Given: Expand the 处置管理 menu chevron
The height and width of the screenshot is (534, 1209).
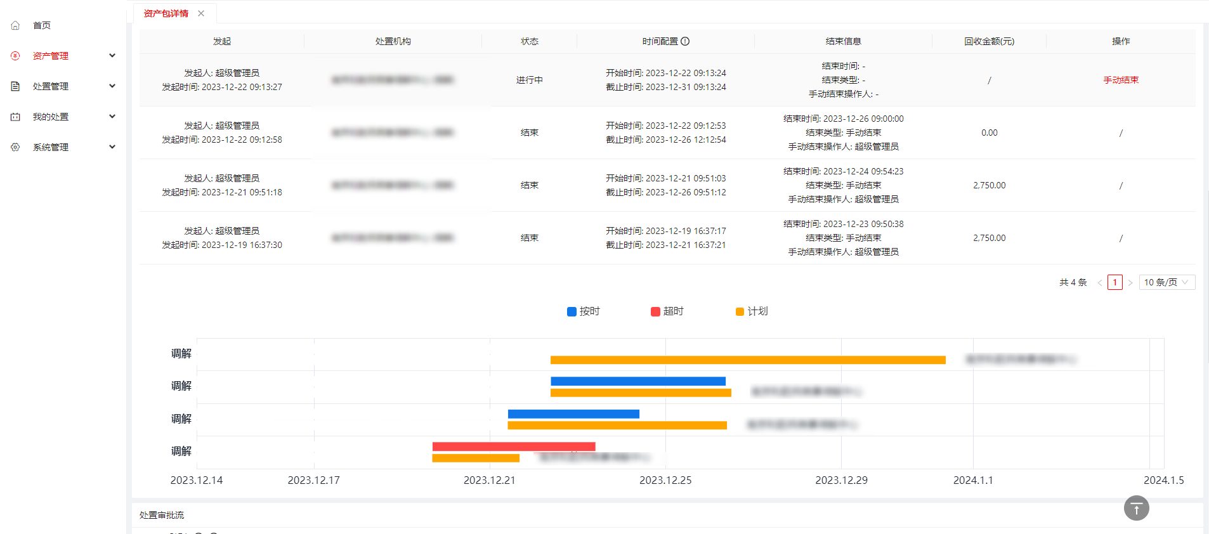Looking at the screenshot, I should (112, 86).
